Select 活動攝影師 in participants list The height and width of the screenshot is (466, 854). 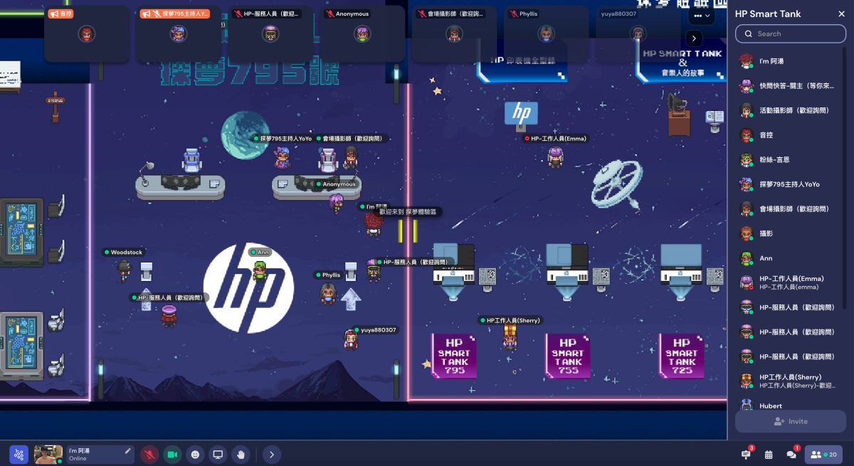coord(789,110)
